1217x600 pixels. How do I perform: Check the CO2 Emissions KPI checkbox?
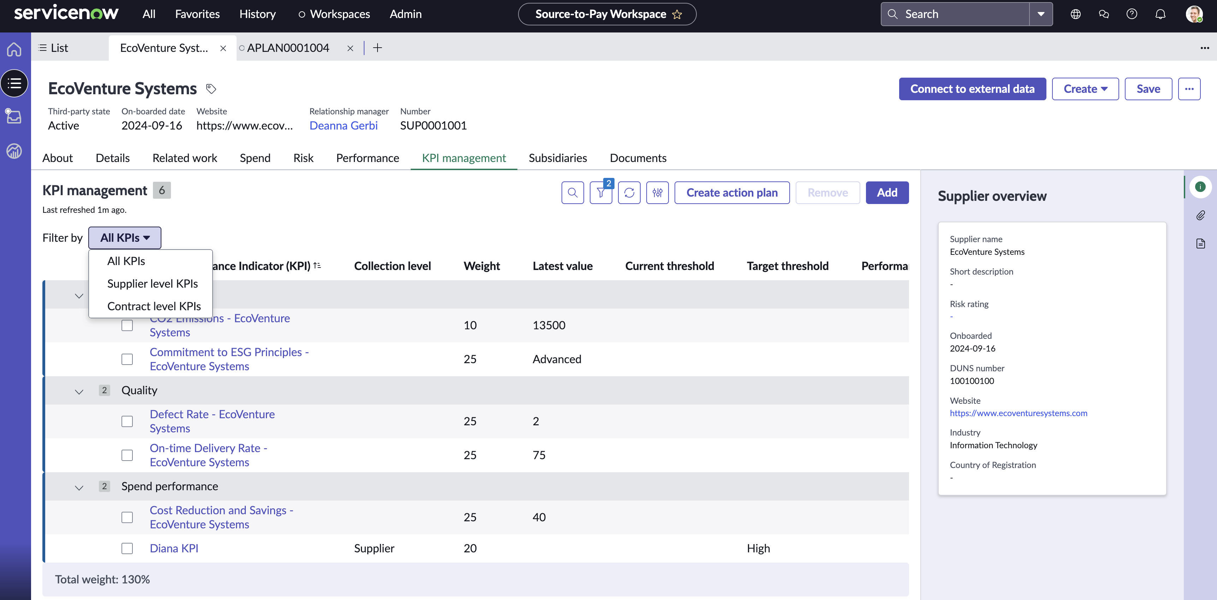[127, 325]
